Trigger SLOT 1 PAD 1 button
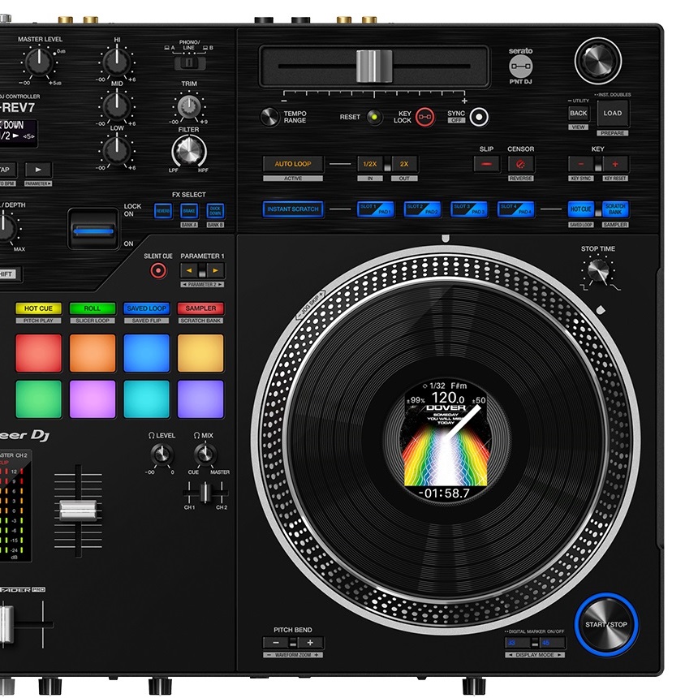 tap(375, 209)
